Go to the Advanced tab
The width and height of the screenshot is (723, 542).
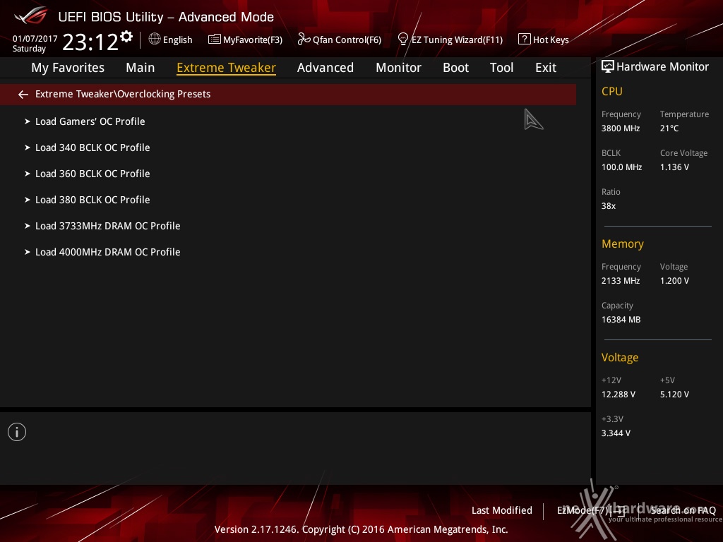pyautogui.click(x=325, y=68)
